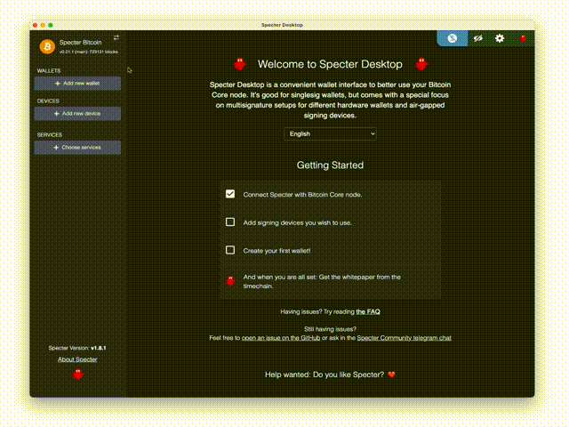The image size is (569, 427).
Task: Click Specter Bitcoin node name
Action: pyautogui.click(x=81, y=43)
